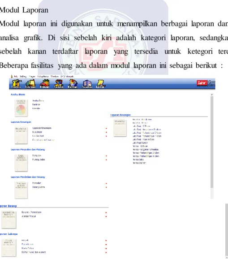Expand the Analisa Produk row arrow

(106, 216)
